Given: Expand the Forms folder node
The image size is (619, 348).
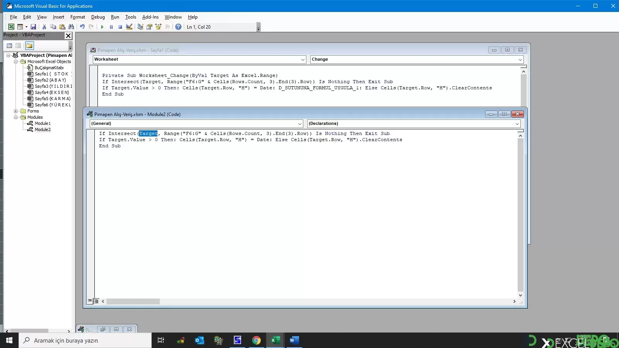Looking at the screenshot, I should [x=16, y=111].
